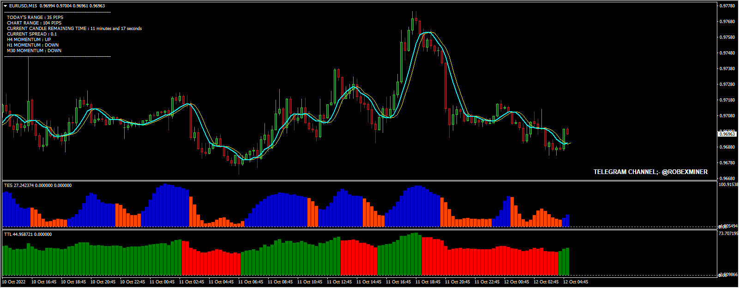Click the "11 Oct 18:45" time label
739x288 pixels.
pyautogui.click(x=428, y=282)
